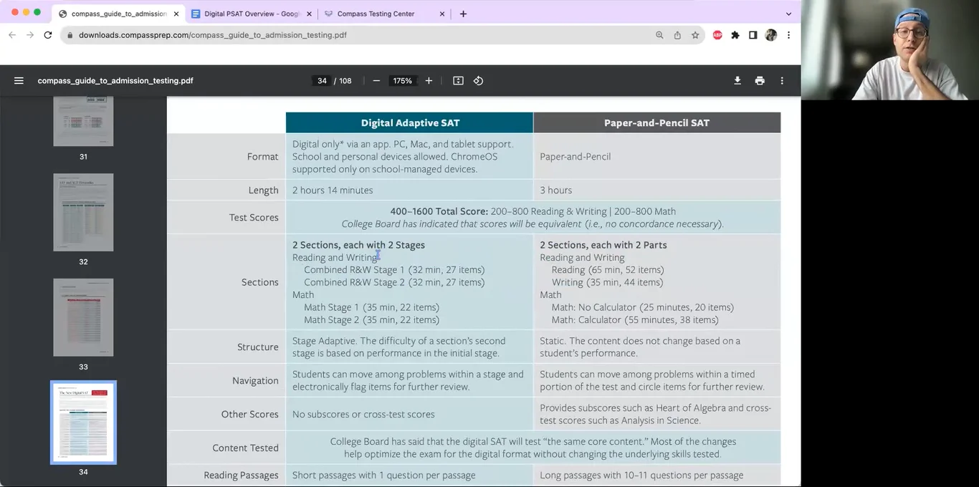Click 'Combined R&W Stage 2' line
Screen dimensions: 979x487
(x=394, y=282)
